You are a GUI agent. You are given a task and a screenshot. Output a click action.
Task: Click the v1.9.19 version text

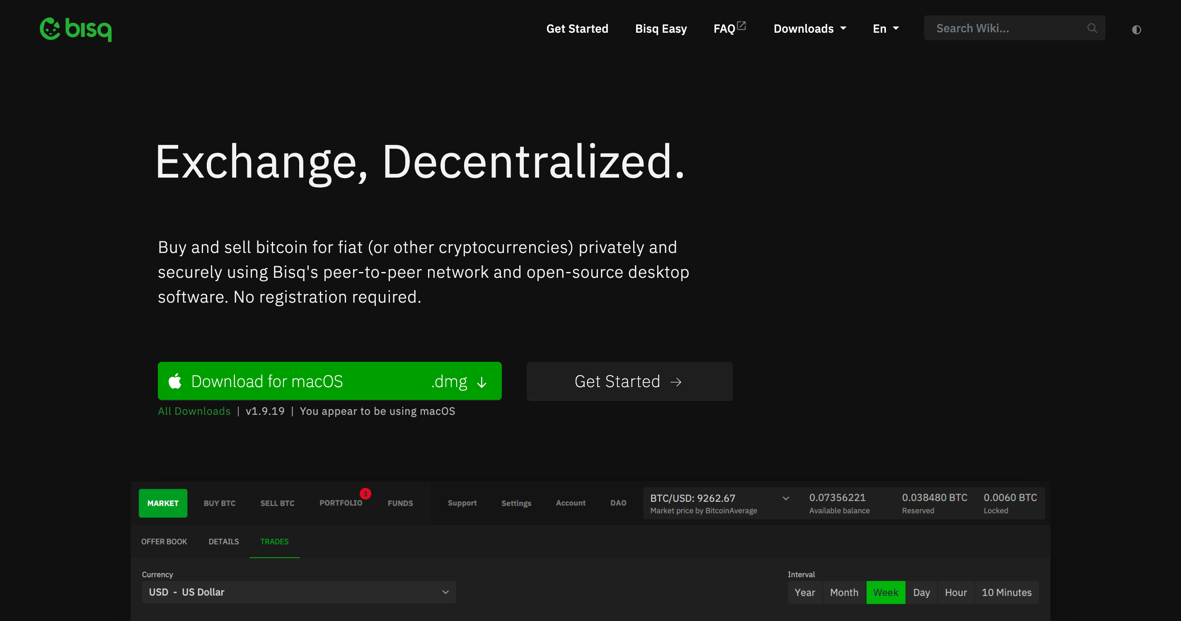point(265,411)
